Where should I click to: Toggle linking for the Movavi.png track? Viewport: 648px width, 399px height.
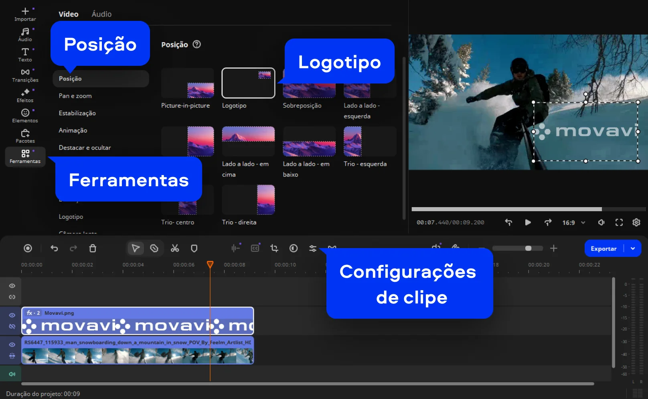(x=12, y=326)
